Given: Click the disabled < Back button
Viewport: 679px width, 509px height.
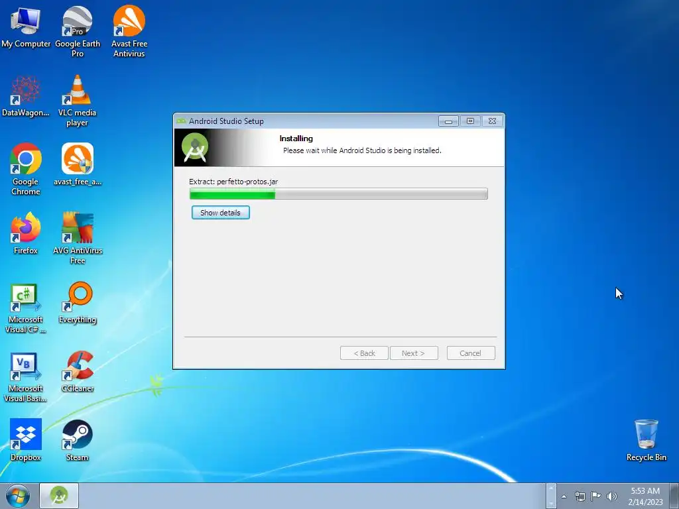Looking at the screenshot, I should [x=364, y=353].
